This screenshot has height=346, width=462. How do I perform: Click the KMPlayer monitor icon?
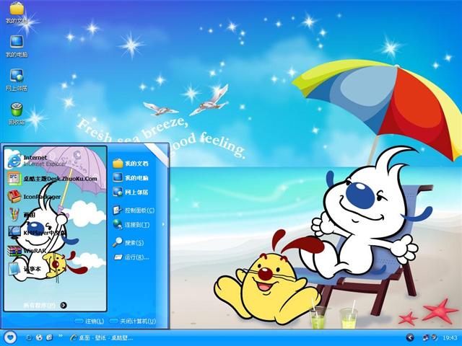(14, 232)
